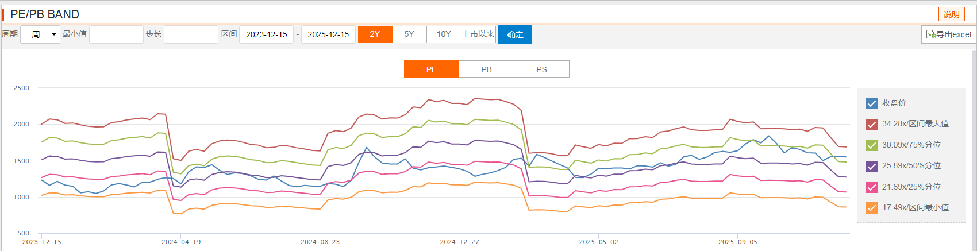This screenshot has height=251, width=977.
Task: Toggle the 30.09x/75%分位 legend checkbox
Action: (871, 145)
